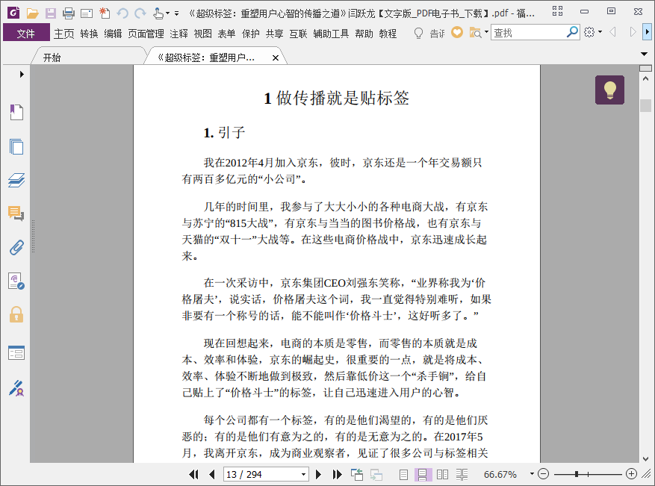Open the digital signatures panel
655x486 pixels.
click(16, 281)
